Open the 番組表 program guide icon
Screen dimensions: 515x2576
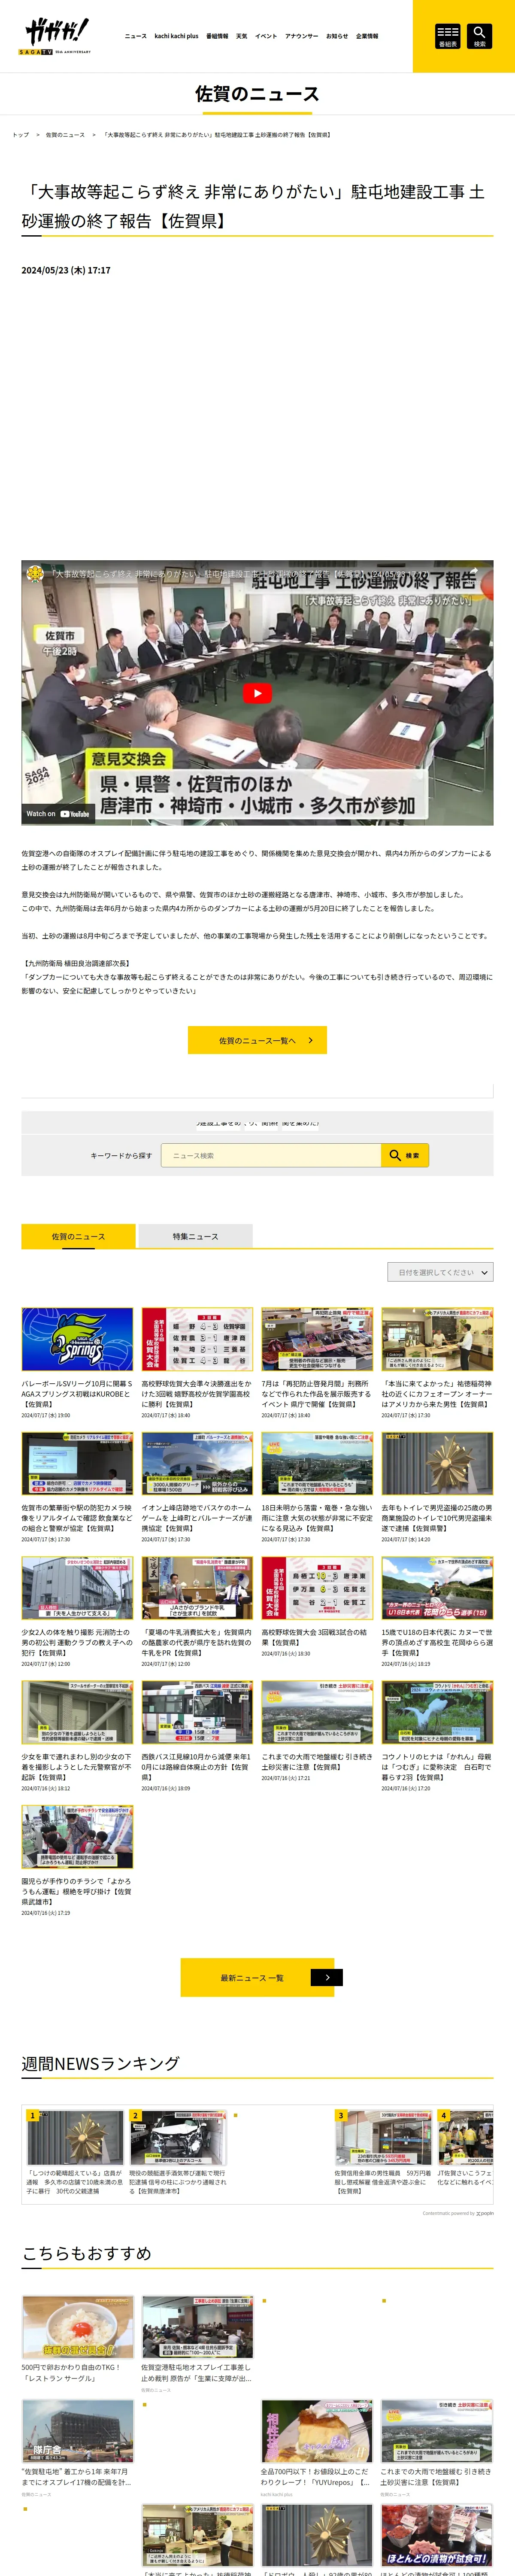448,36
